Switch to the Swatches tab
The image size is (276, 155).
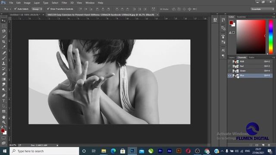[x=241, y=17]
